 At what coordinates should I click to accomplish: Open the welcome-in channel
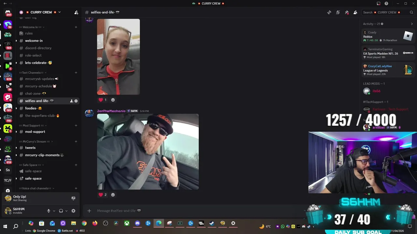pos(49,41)
